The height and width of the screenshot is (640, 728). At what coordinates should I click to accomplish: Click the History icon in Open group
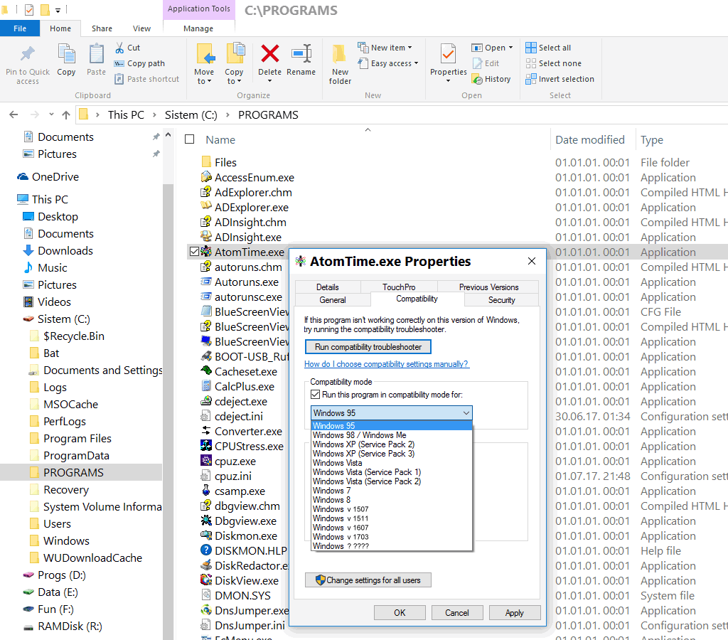click(x=477, y=80)
